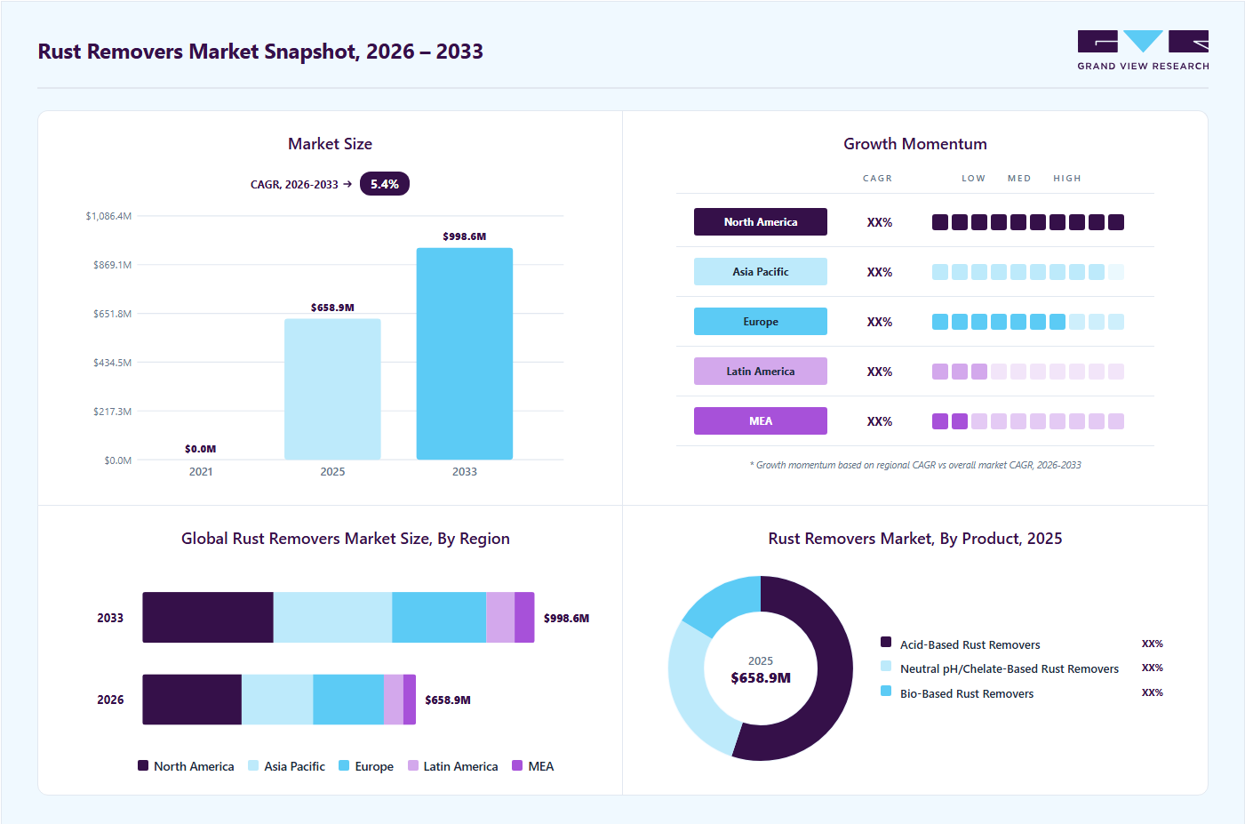1245x824 pixels.
Task: Click Acid-Based Rust Removers XX% value
Action: click(x=1153, y=644)
